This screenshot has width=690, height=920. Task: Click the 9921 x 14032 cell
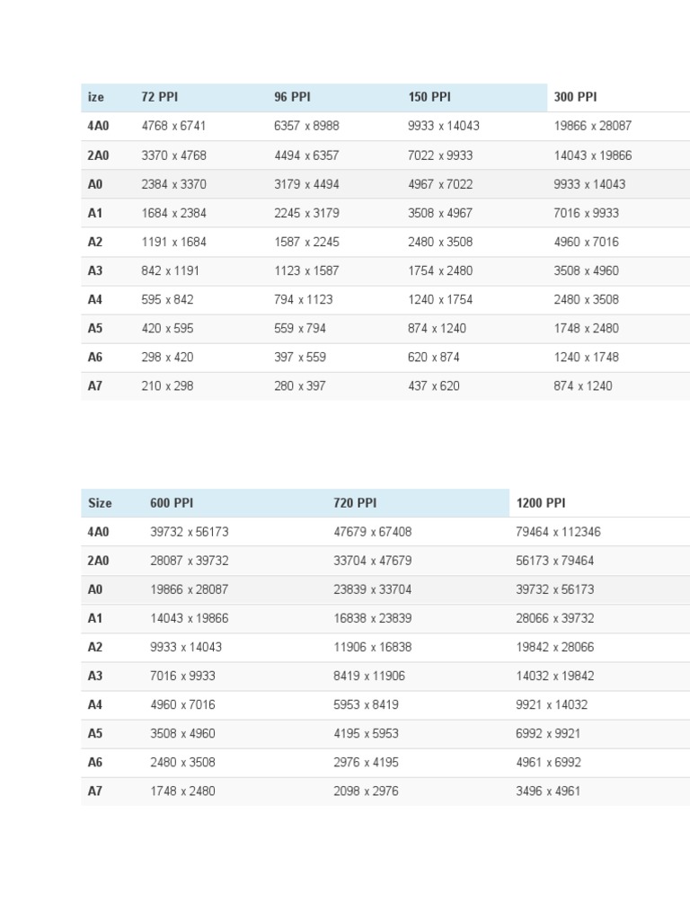coord(552,704)
